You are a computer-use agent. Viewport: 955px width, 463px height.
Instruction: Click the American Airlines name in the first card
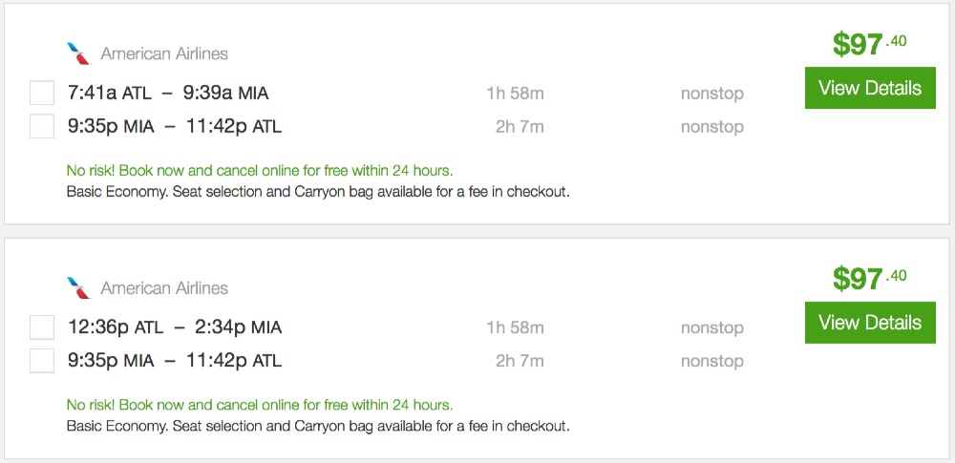[164, 53]
